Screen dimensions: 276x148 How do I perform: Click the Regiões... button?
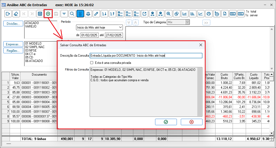click(x=13, y=51)
